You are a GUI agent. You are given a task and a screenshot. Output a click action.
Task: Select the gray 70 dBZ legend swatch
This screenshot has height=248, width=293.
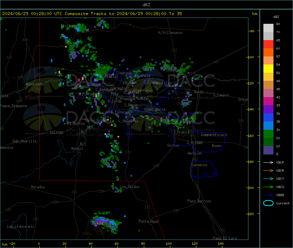[x=268, y=36]
